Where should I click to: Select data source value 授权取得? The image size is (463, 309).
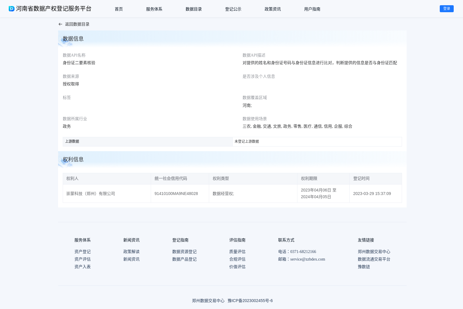click(x=71, y=84)
